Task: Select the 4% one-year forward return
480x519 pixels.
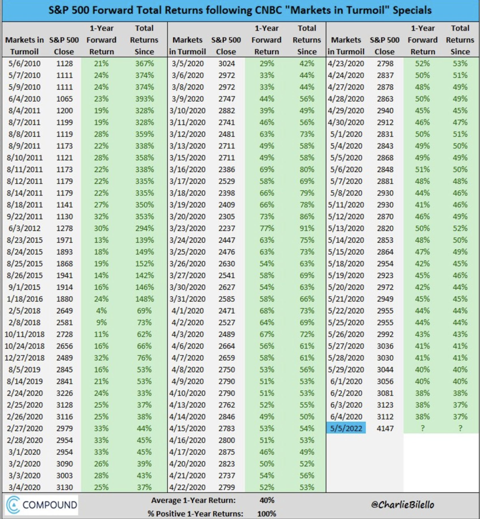Action: pyautogui.click(x=101, y=311)
